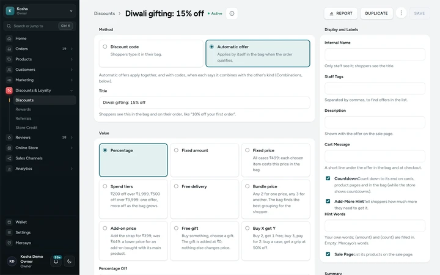The height and width of the screenshot is (275, 440).
Task: Open the Discounts sidebar item
Action: pyautogui.click(x=45, y=100)
